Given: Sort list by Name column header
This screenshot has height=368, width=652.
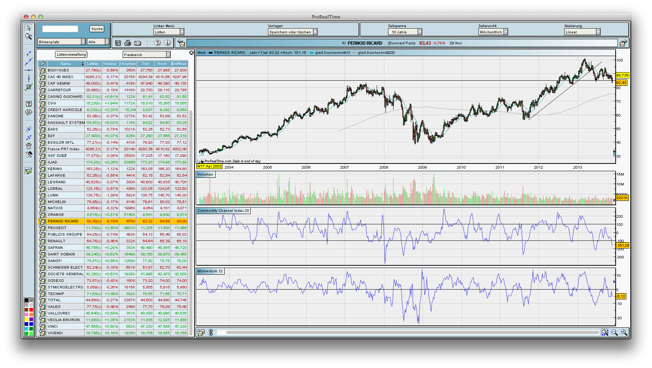Looking at the screenshot, I should point(66,64).
